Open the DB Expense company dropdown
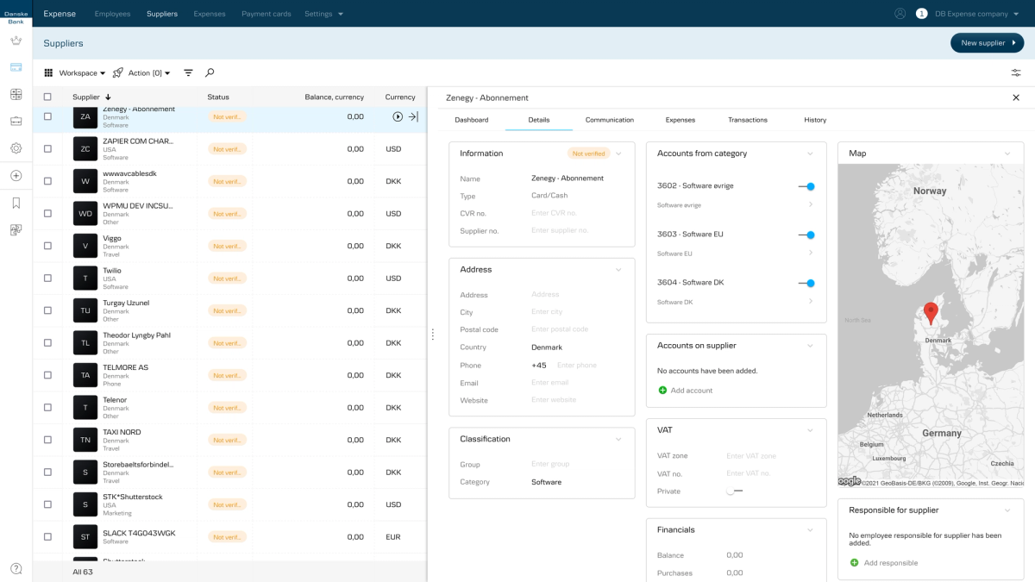 click(977, 14)
